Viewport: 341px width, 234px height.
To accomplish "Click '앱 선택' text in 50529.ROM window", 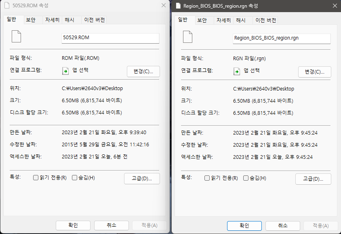I will [80, 70].
